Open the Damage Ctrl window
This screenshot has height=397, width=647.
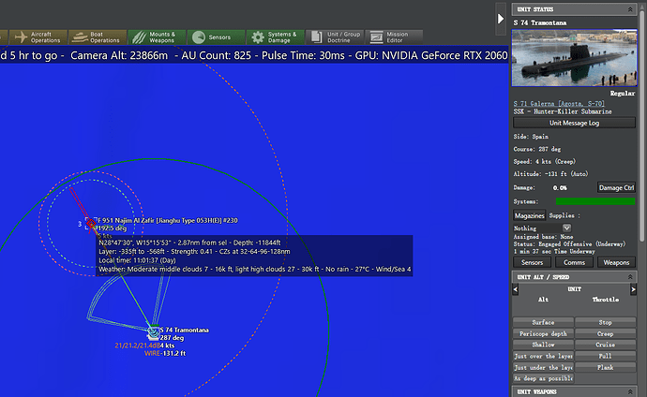(x=616, y=188)
